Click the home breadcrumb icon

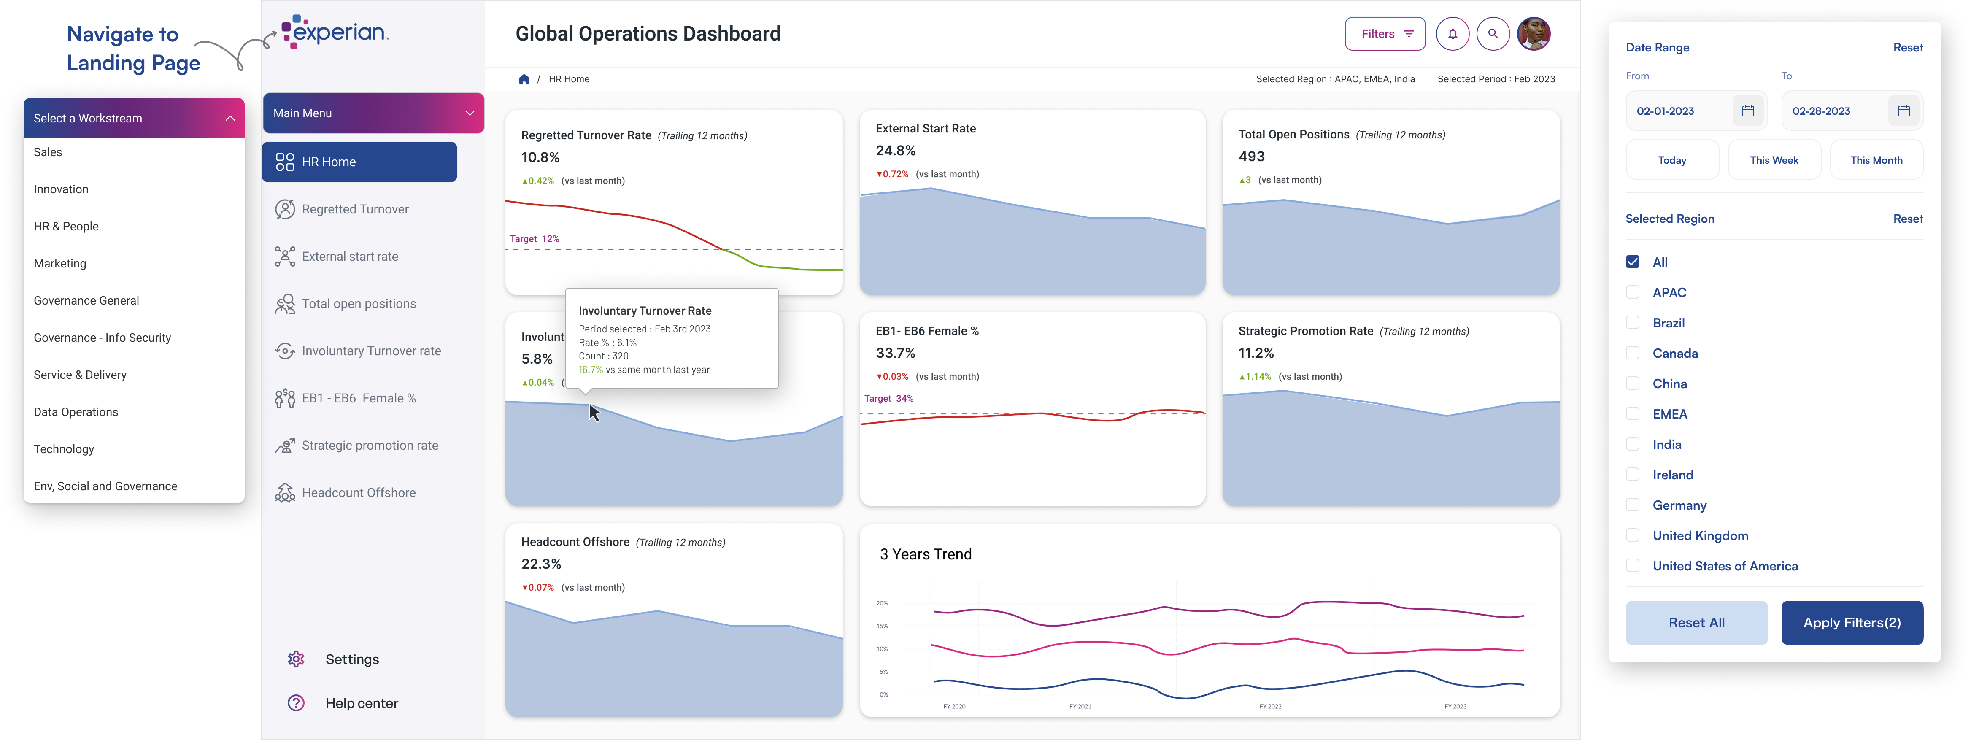tap(524, 79)
